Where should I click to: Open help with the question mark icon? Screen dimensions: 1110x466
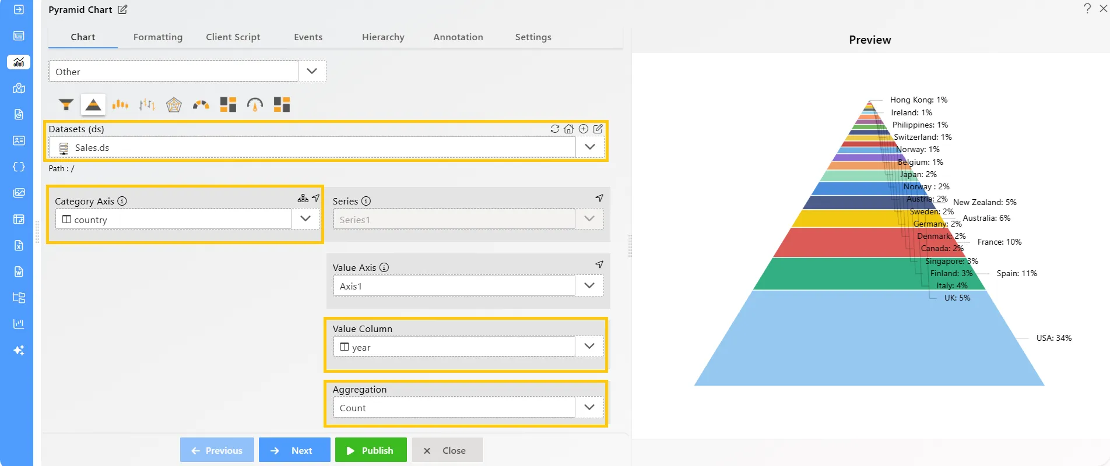[x=1087, y=9]
